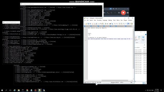The image size is (164, 92).
Task: Click Notepad++ New file toolbar icon
Action: click(x=85, y=24)
